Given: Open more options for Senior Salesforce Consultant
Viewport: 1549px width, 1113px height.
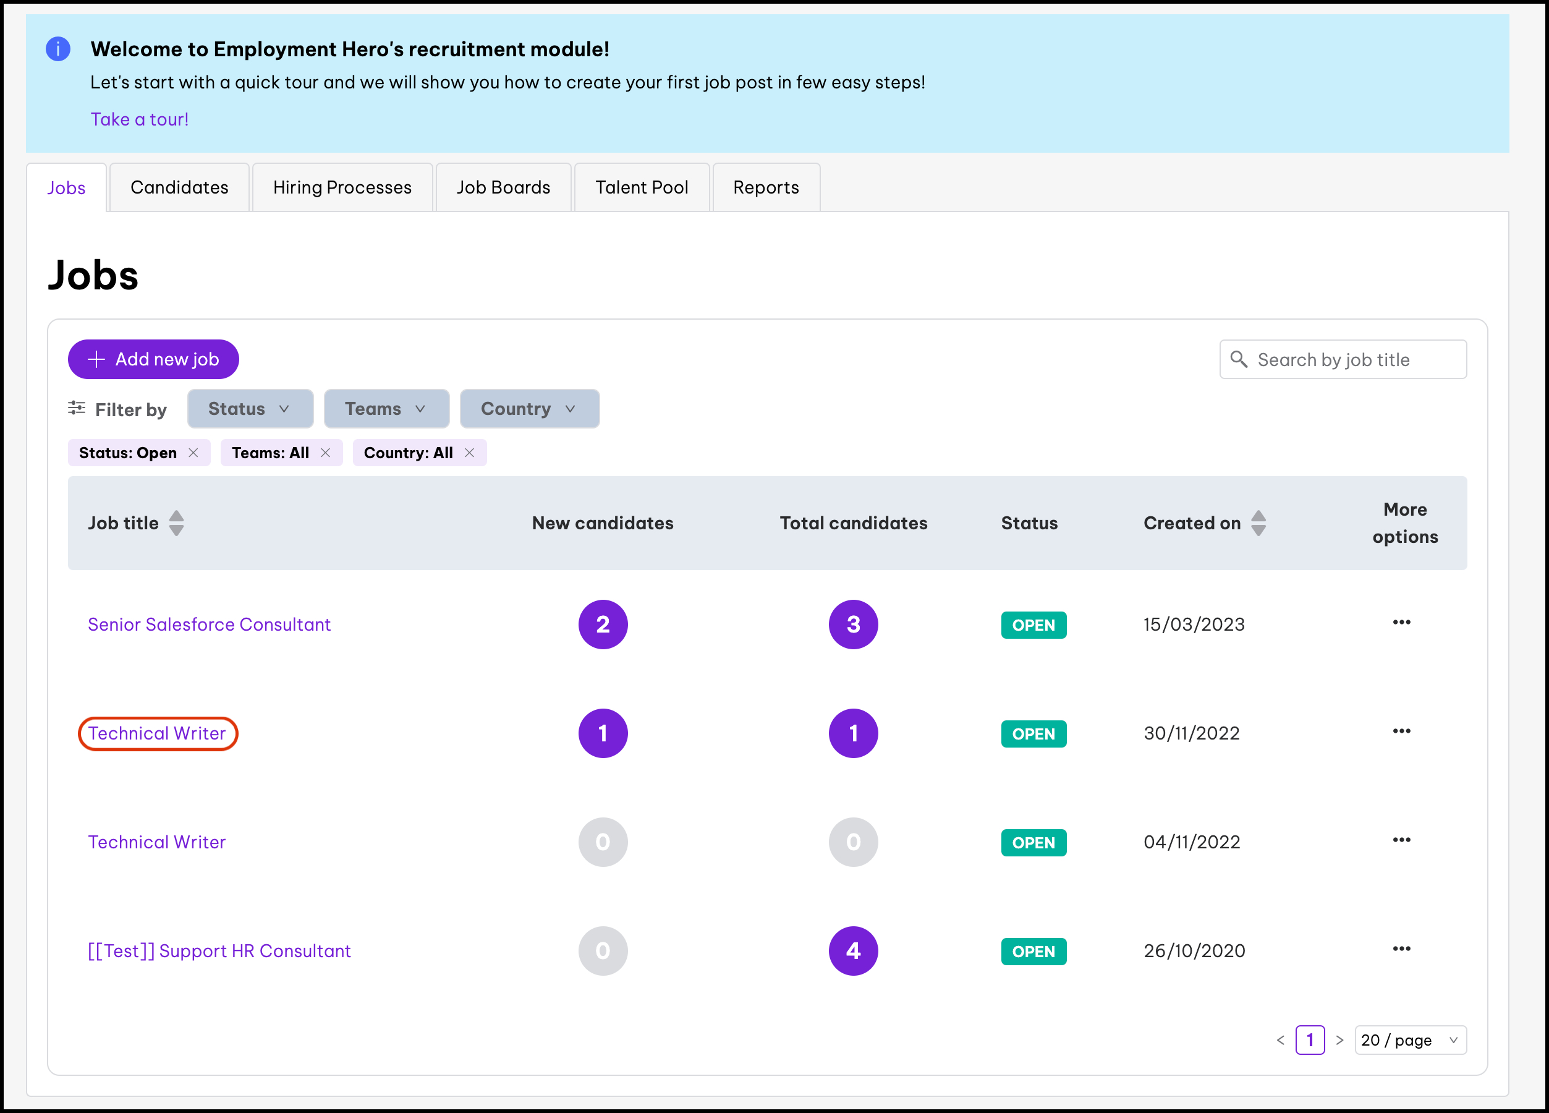Looking at the screenshot, I should 1401,623.
